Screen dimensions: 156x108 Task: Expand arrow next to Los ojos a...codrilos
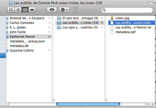102,27
